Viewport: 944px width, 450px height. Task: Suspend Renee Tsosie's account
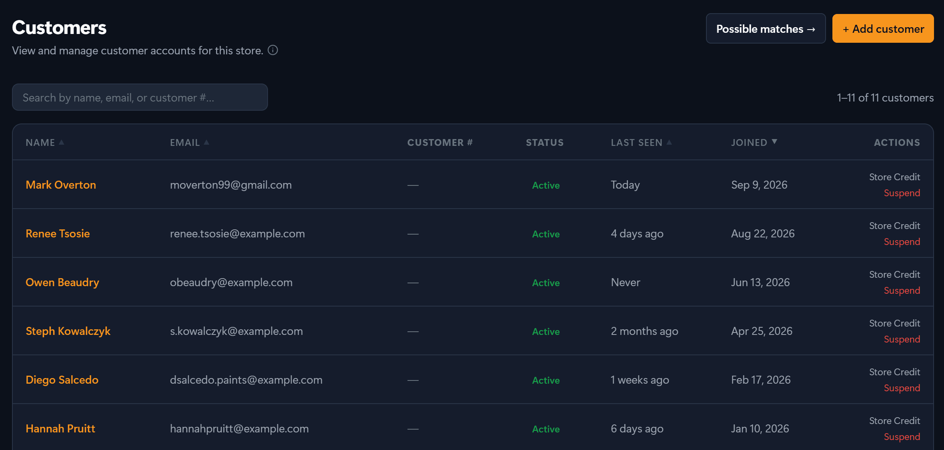coord(902,242)
